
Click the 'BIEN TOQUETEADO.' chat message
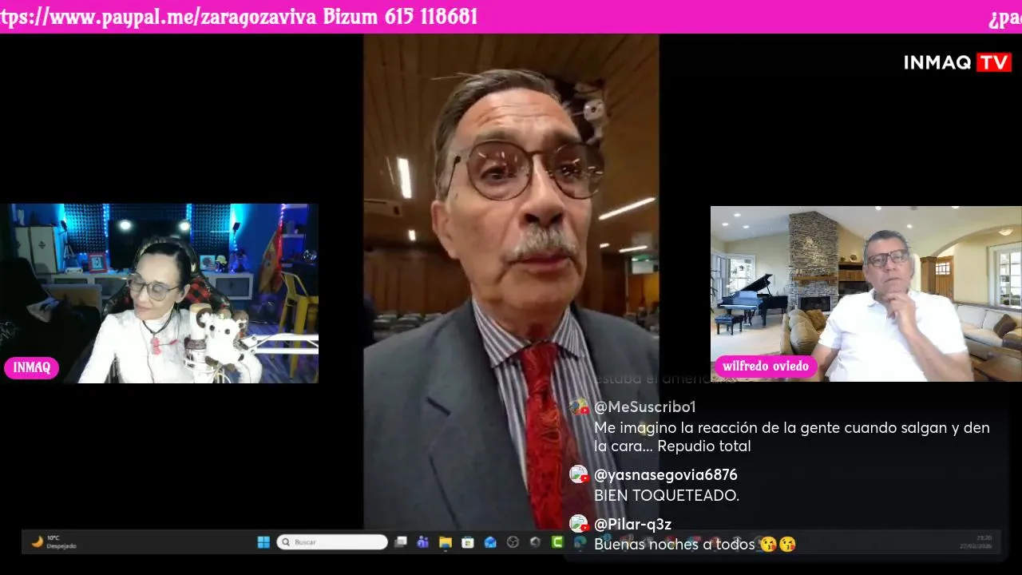click(667, 496)
